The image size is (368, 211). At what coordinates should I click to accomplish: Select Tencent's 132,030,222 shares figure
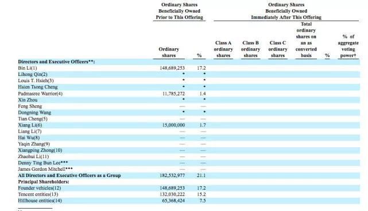172,194
